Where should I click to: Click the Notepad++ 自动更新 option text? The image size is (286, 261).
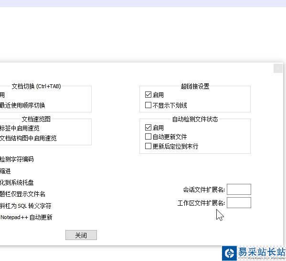point(26,217)
